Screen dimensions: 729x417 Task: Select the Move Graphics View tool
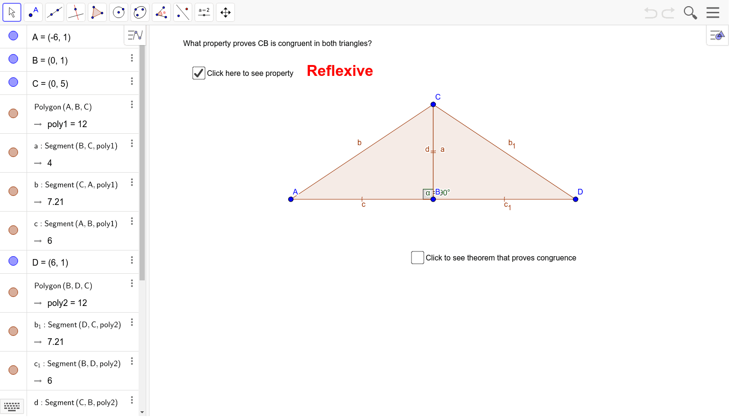(225, 12)
